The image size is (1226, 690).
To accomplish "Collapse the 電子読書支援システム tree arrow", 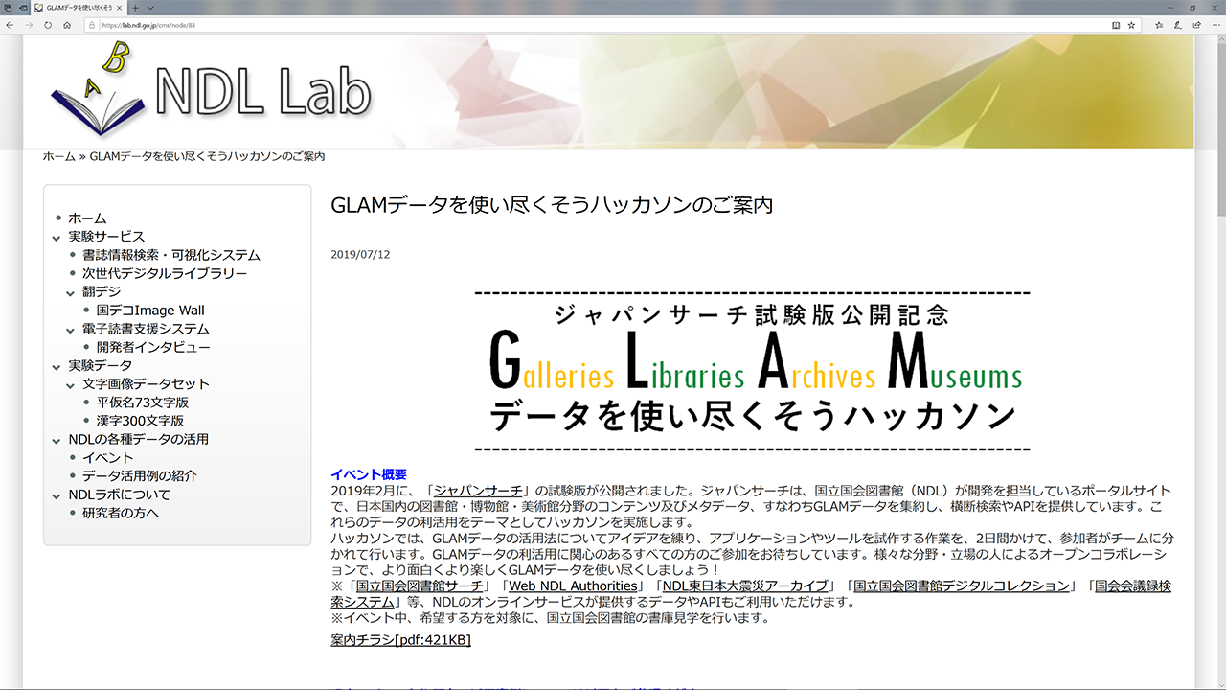I will point(71,329).
